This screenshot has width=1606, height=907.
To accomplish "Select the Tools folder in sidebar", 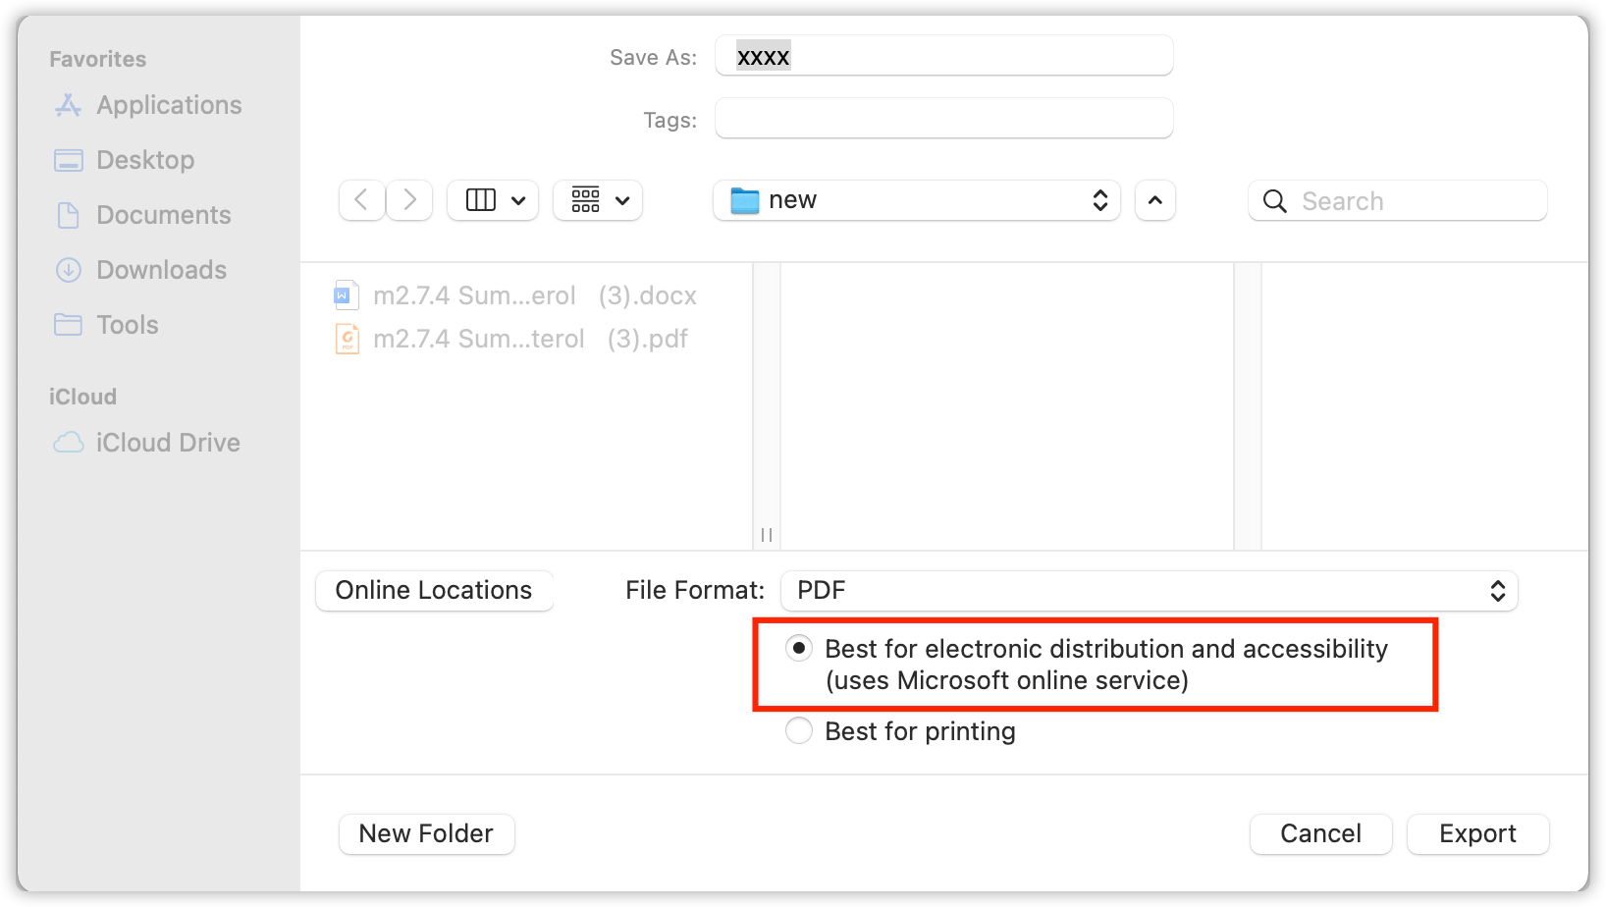I will pos(127,325).
